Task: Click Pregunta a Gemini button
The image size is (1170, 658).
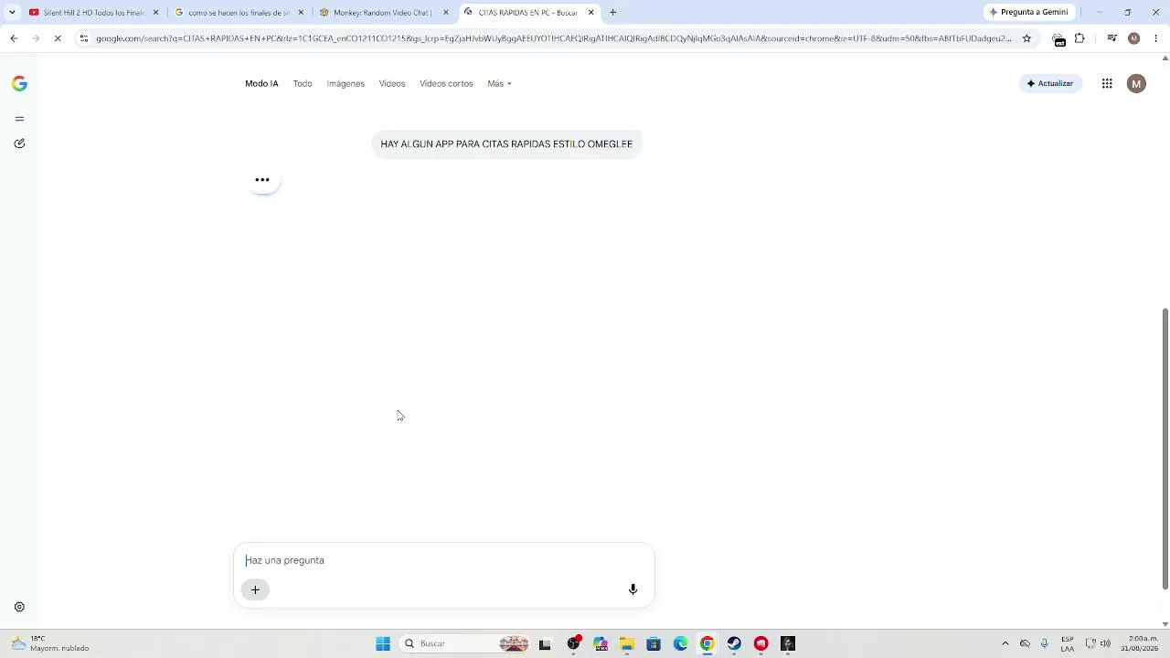Action: 1028,13
